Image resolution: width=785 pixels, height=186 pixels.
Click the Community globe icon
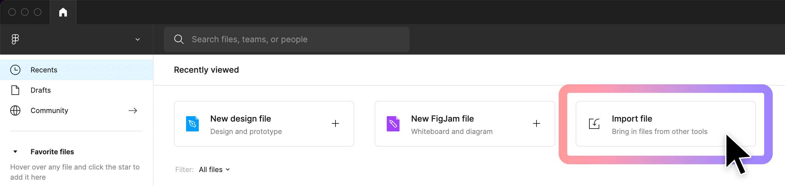[15, 110]
